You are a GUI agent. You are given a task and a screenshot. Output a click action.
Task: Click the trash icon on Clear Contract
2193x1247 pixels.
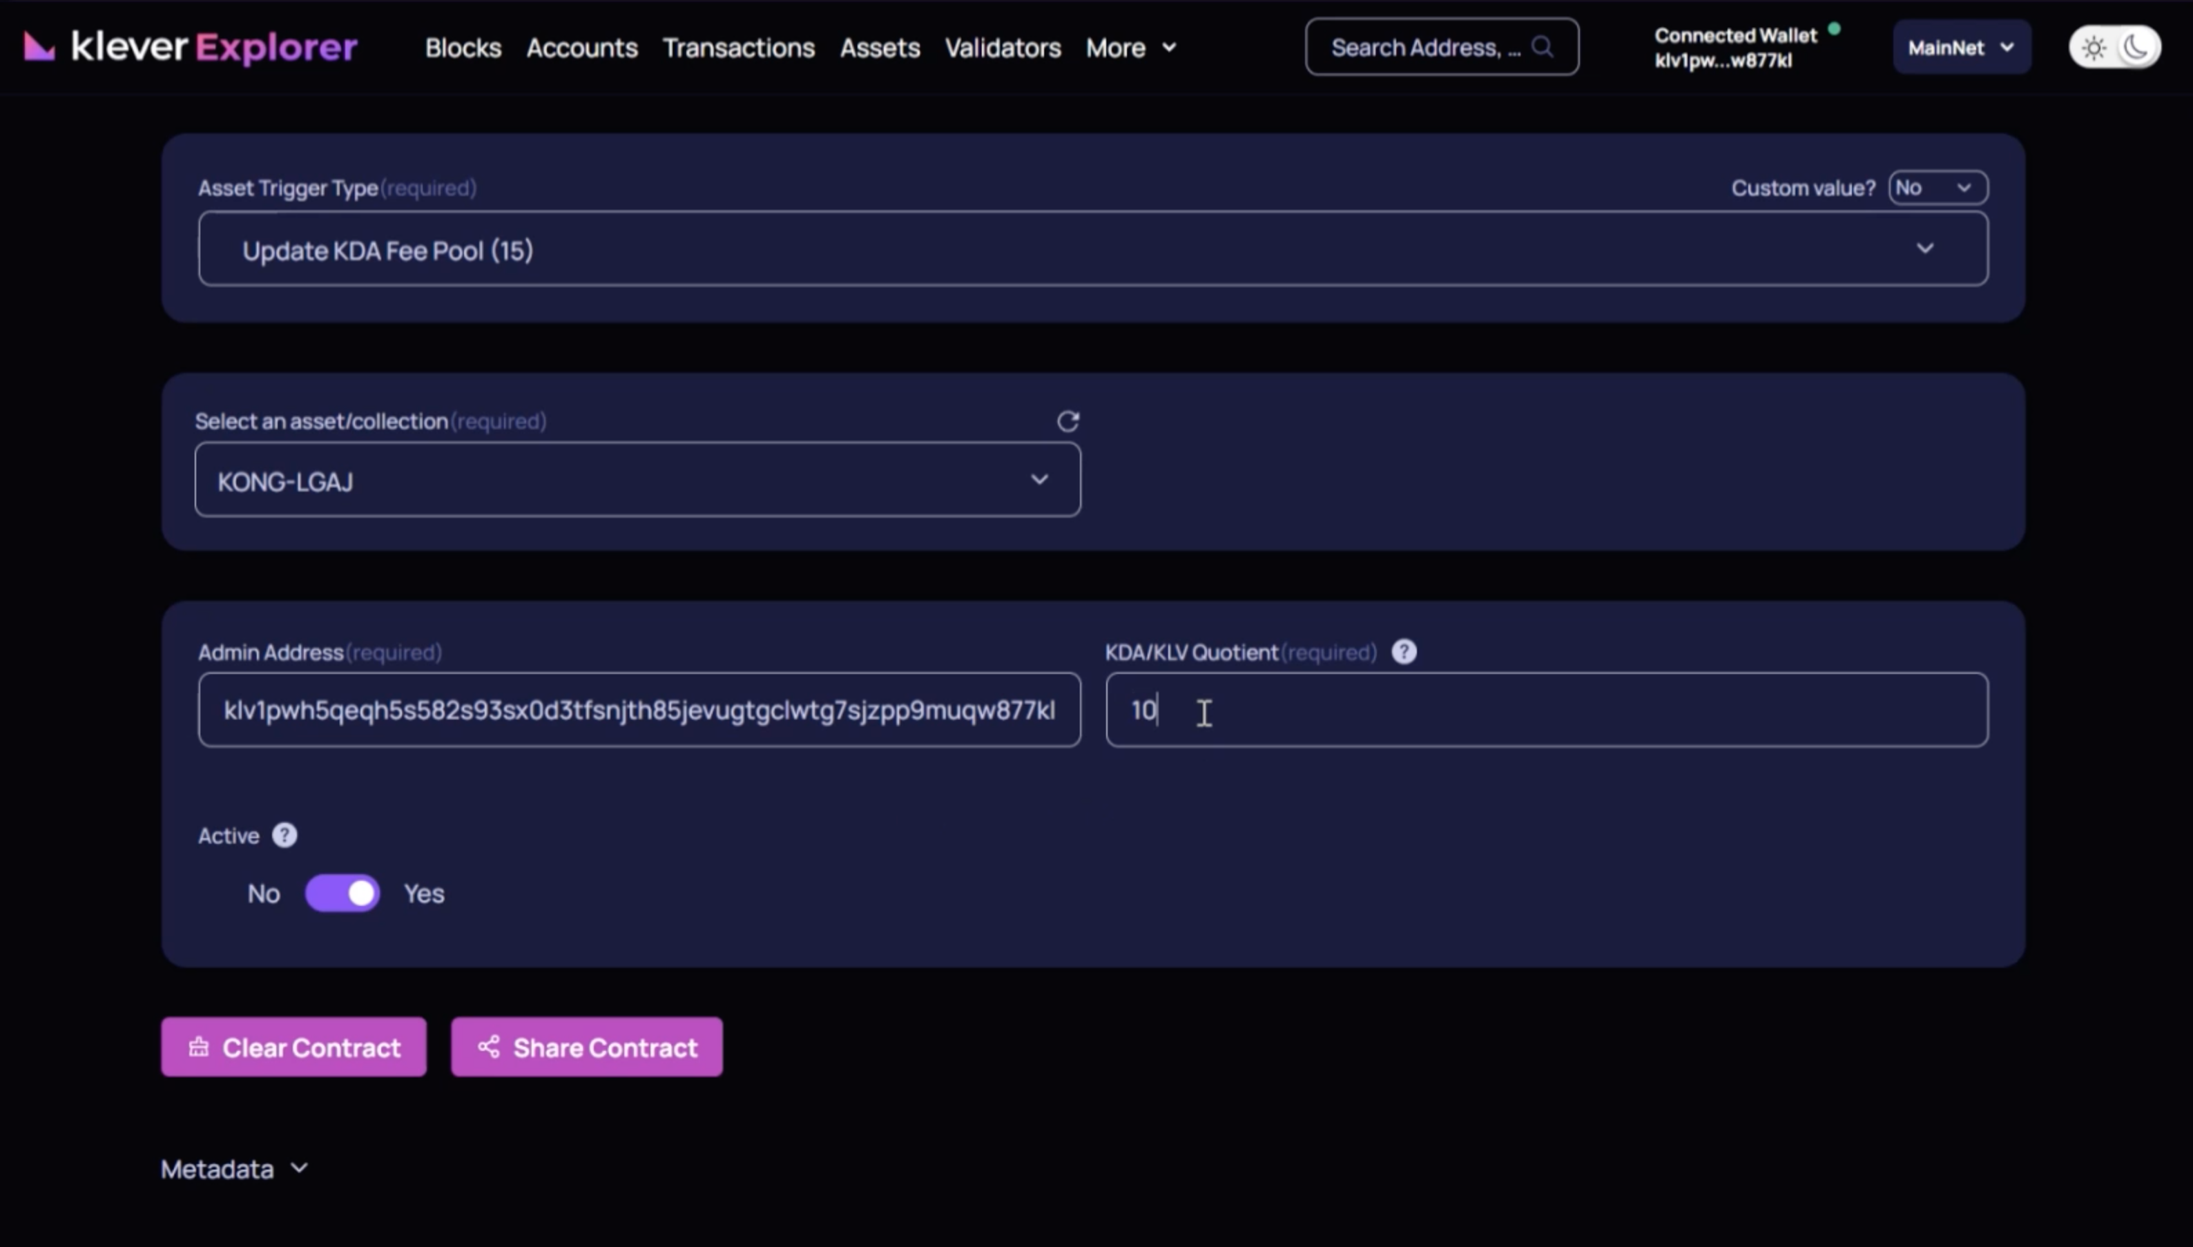[199, 1047]
